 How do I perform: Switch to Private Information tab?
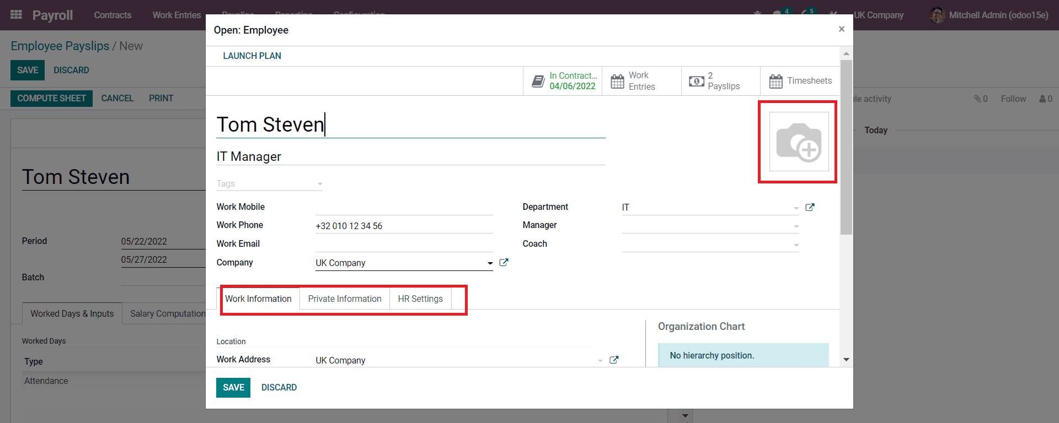click(x=345, y=299)
